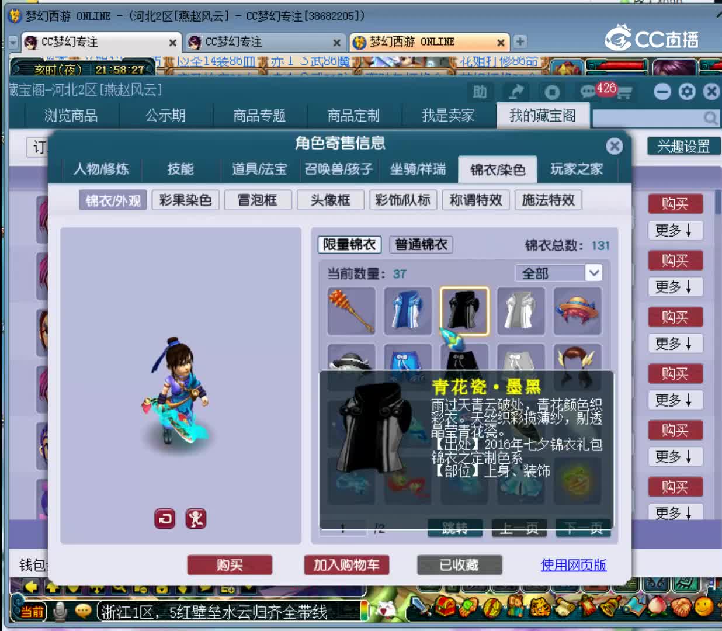This screenshot has height=631, width=722.
Task: Click the white pet face icon
Action: point(386,611)
